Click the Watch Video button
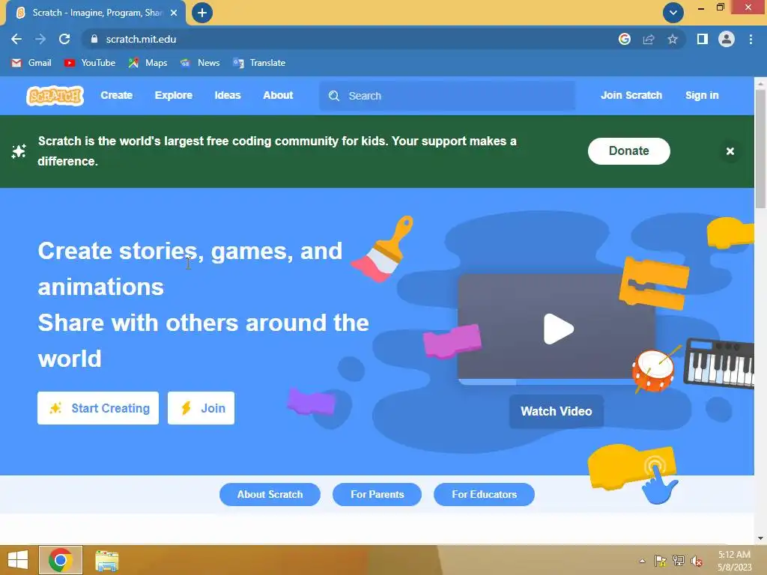Viewport: 767px width, 575px height. coord(557,411)
